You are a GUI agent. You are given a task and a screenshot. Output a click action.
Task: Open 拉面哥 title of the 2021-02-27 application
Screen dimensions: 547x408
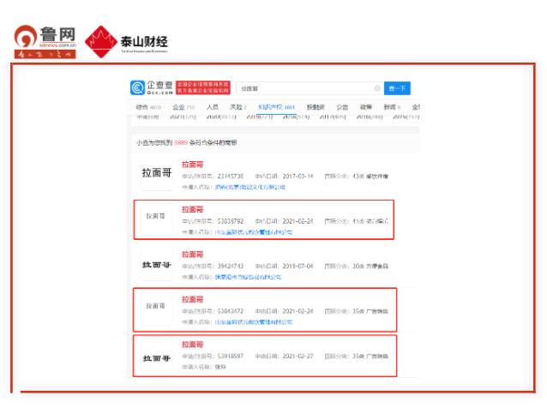pyautogui.click(x=192, y=345)
